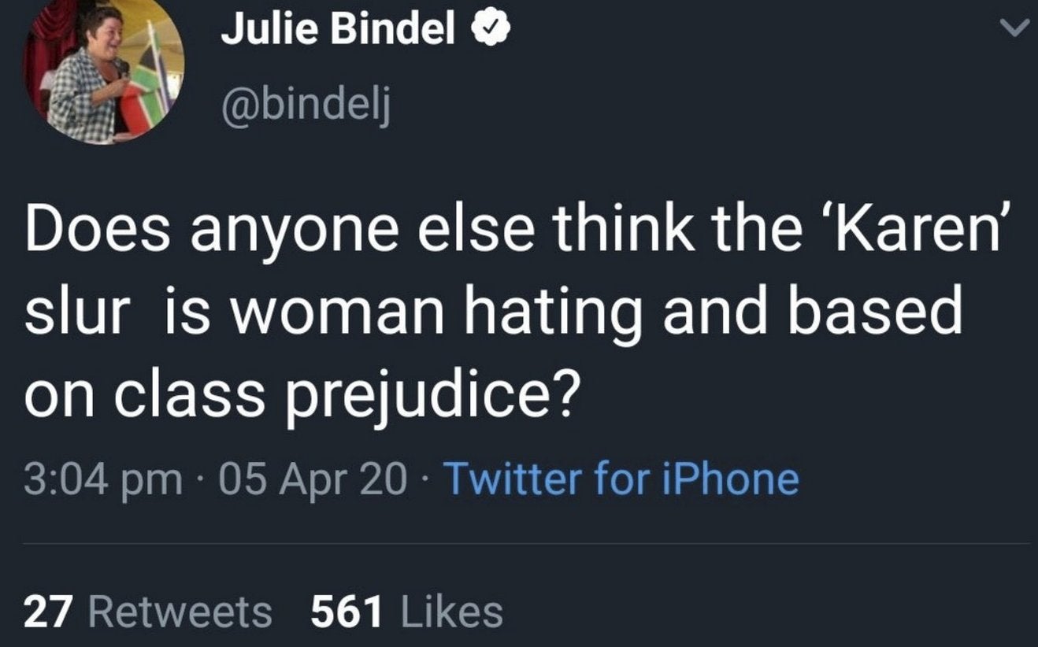The image size is (1038, 647).
Task: Click the blue verified badge icon
Action: (493, 30)
